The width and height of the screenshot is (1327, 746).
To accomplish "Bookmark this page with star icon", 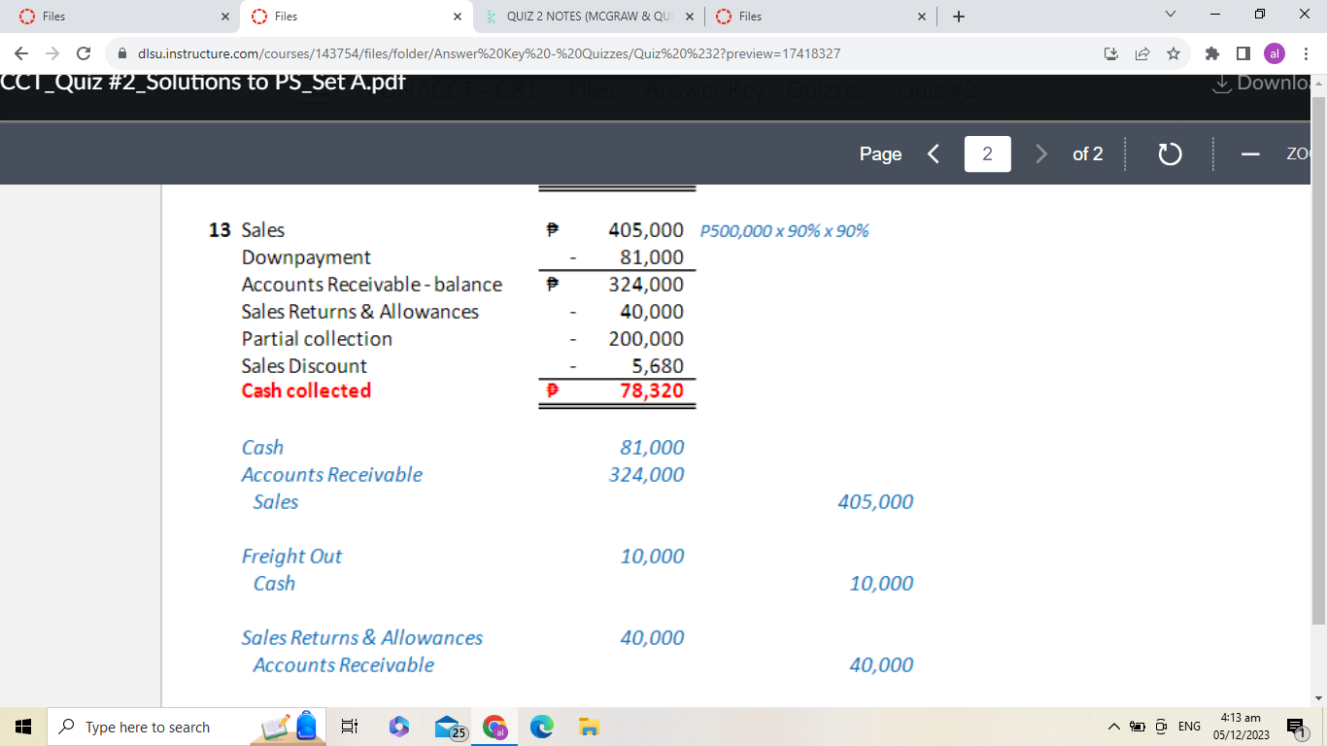I will tap(1174, 53).
